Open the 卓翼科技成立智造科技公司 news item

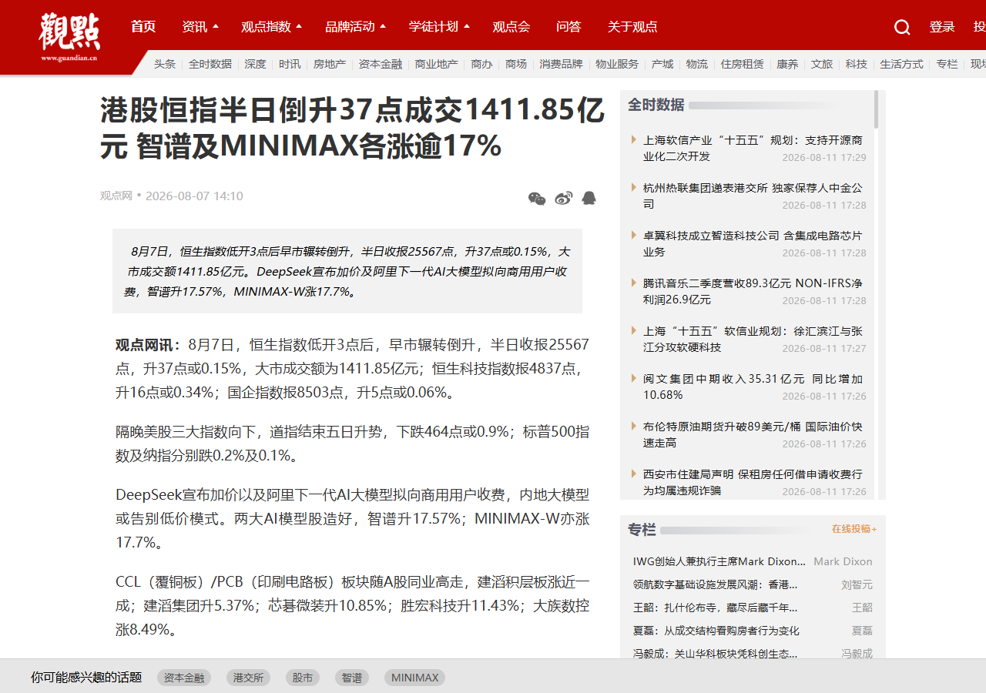pos(753,243)
